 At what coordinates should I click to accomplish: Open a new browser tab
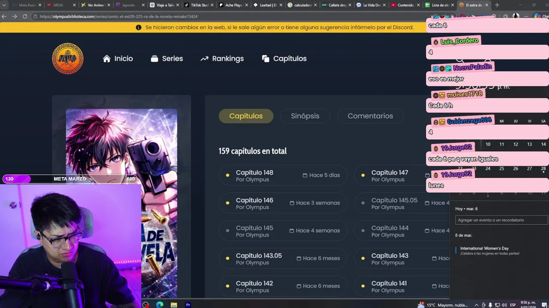pos(497,5)
